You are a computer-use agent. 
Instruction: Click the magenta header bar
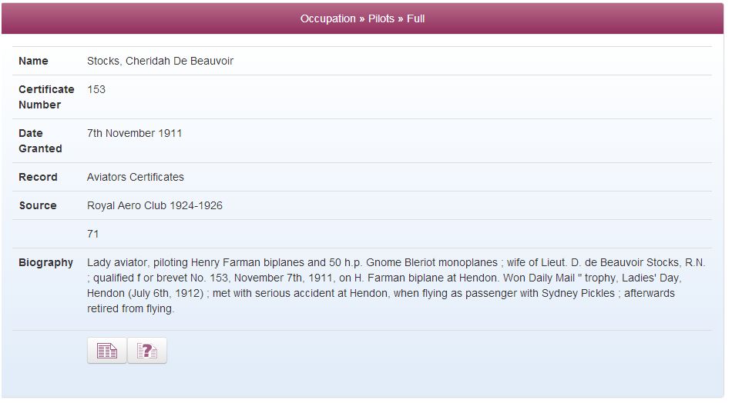point(362,18)
